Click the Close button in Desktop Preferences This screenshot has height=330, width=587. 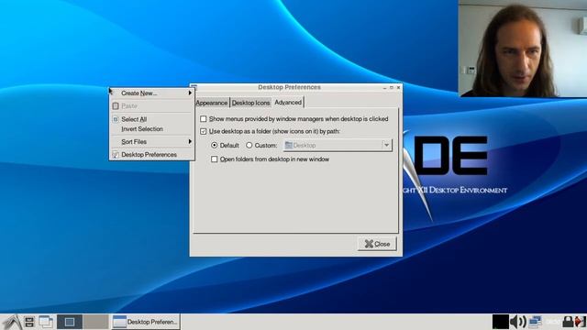pos(377,244)
